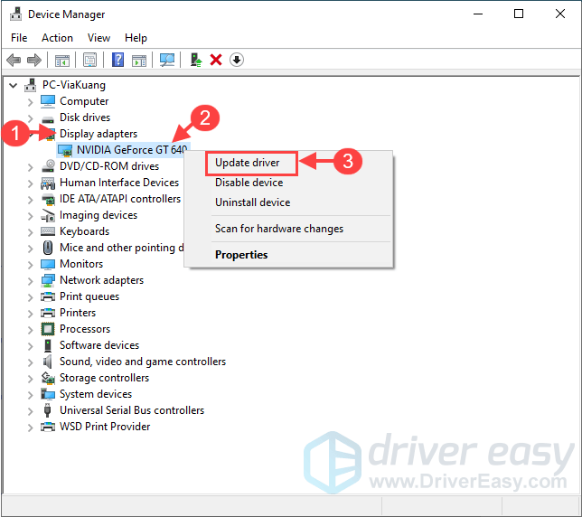Open the Action menu
Viewport: 582px width, 517px height.
(57, 38)
